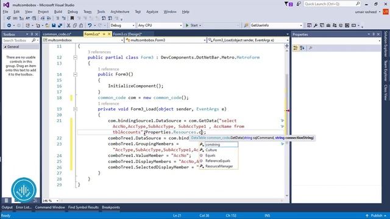Click the Paste icon in toolbar
This screenshot has width=390, height=219.
pyautogui.click(x=81, y=26)
